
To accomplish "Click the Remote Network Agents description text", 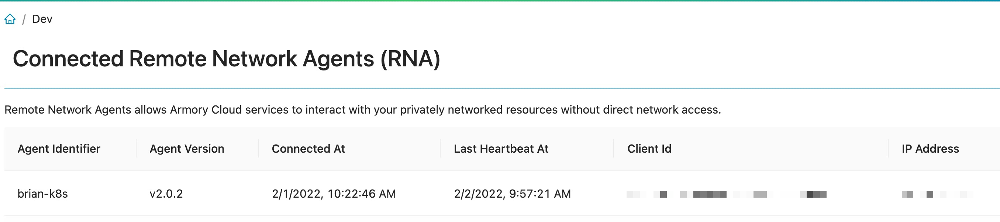I will tap(362, 110).
